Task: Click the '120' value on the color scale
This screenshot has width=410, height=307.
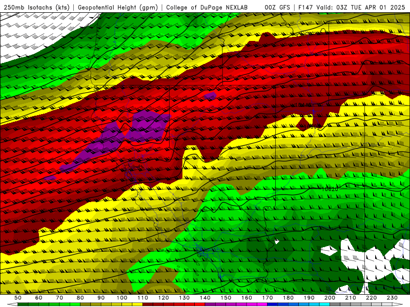Action: pos(163,298)
